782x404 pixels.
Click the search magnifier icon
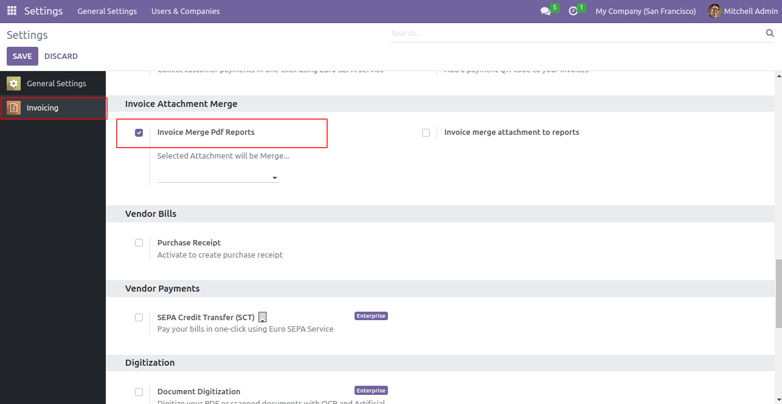[x=770, y=33]
